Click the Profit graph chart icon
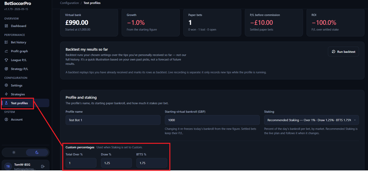368x172 pixels. coord(6,51)
